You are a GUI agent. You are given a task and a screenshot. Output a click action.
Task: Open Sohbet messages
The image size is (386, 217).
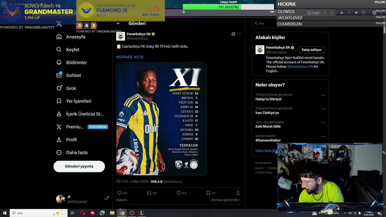click(69, 75)
